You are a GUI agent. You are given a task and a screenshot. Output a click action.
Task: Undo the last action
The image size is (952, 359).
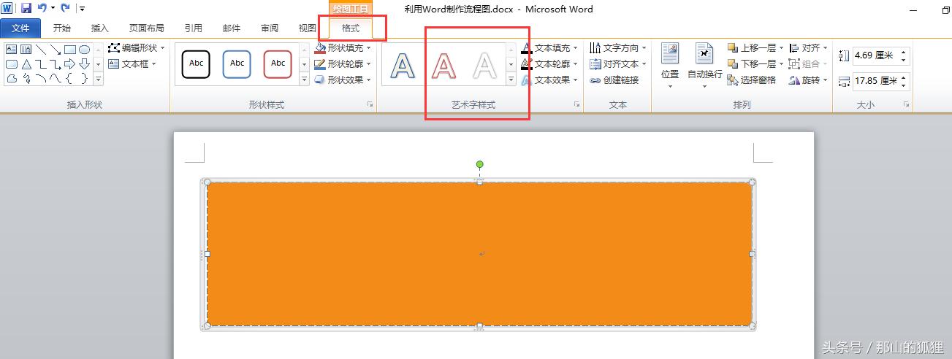(42, 8)
